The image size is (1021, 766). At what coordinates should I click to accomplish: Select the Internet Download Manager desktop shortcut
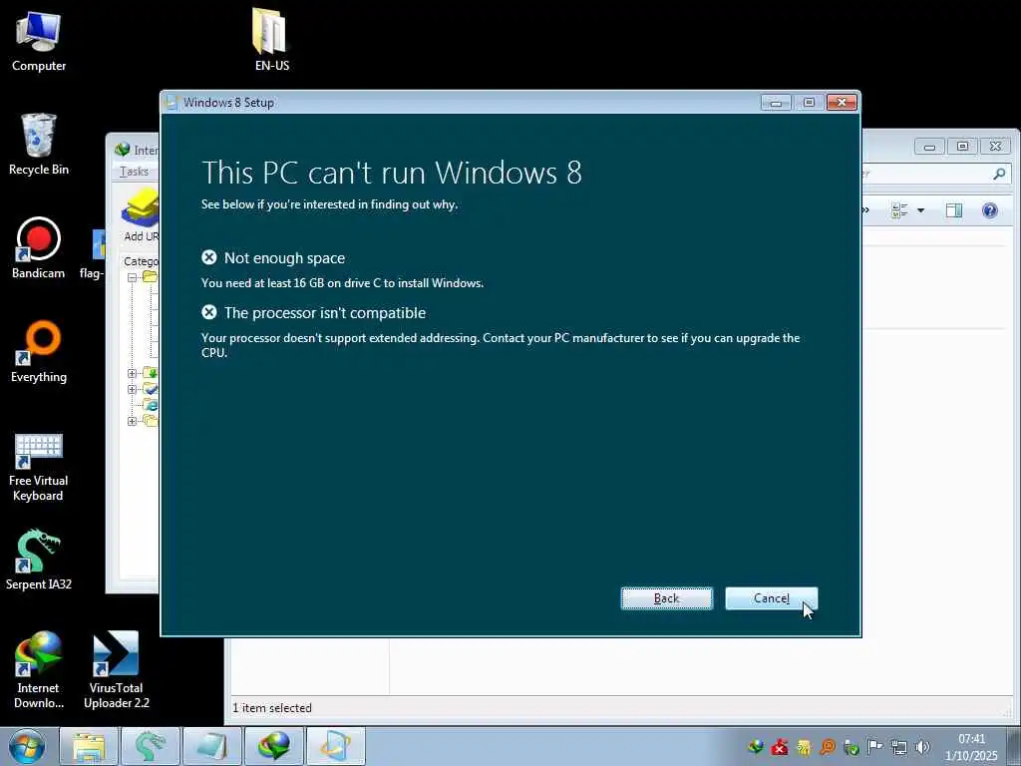coord(39,669)
